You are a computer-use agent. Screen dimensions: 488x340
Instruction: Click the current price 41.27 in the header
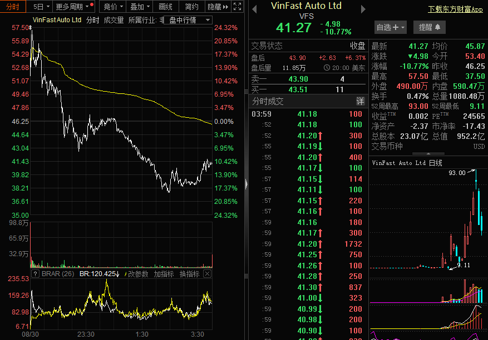(x=294, y=28)
